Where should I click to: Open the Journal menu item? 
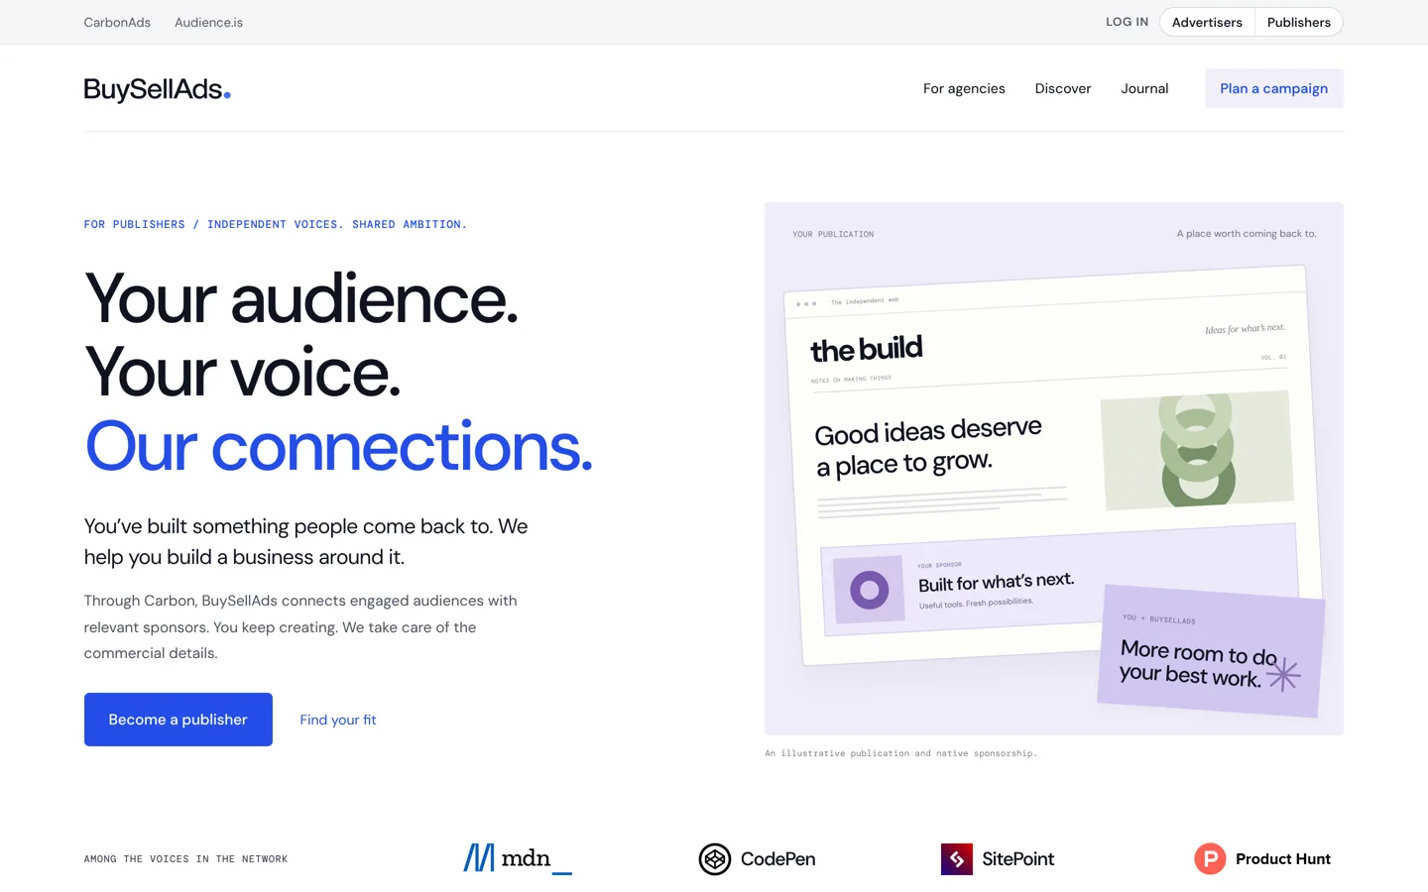click(x=1144, y=88)
